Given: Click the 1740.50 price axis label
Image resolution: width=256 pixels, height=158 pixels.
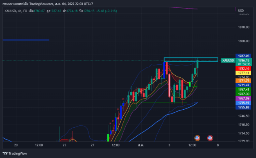Looking at the screenshot, I should 244,124.
